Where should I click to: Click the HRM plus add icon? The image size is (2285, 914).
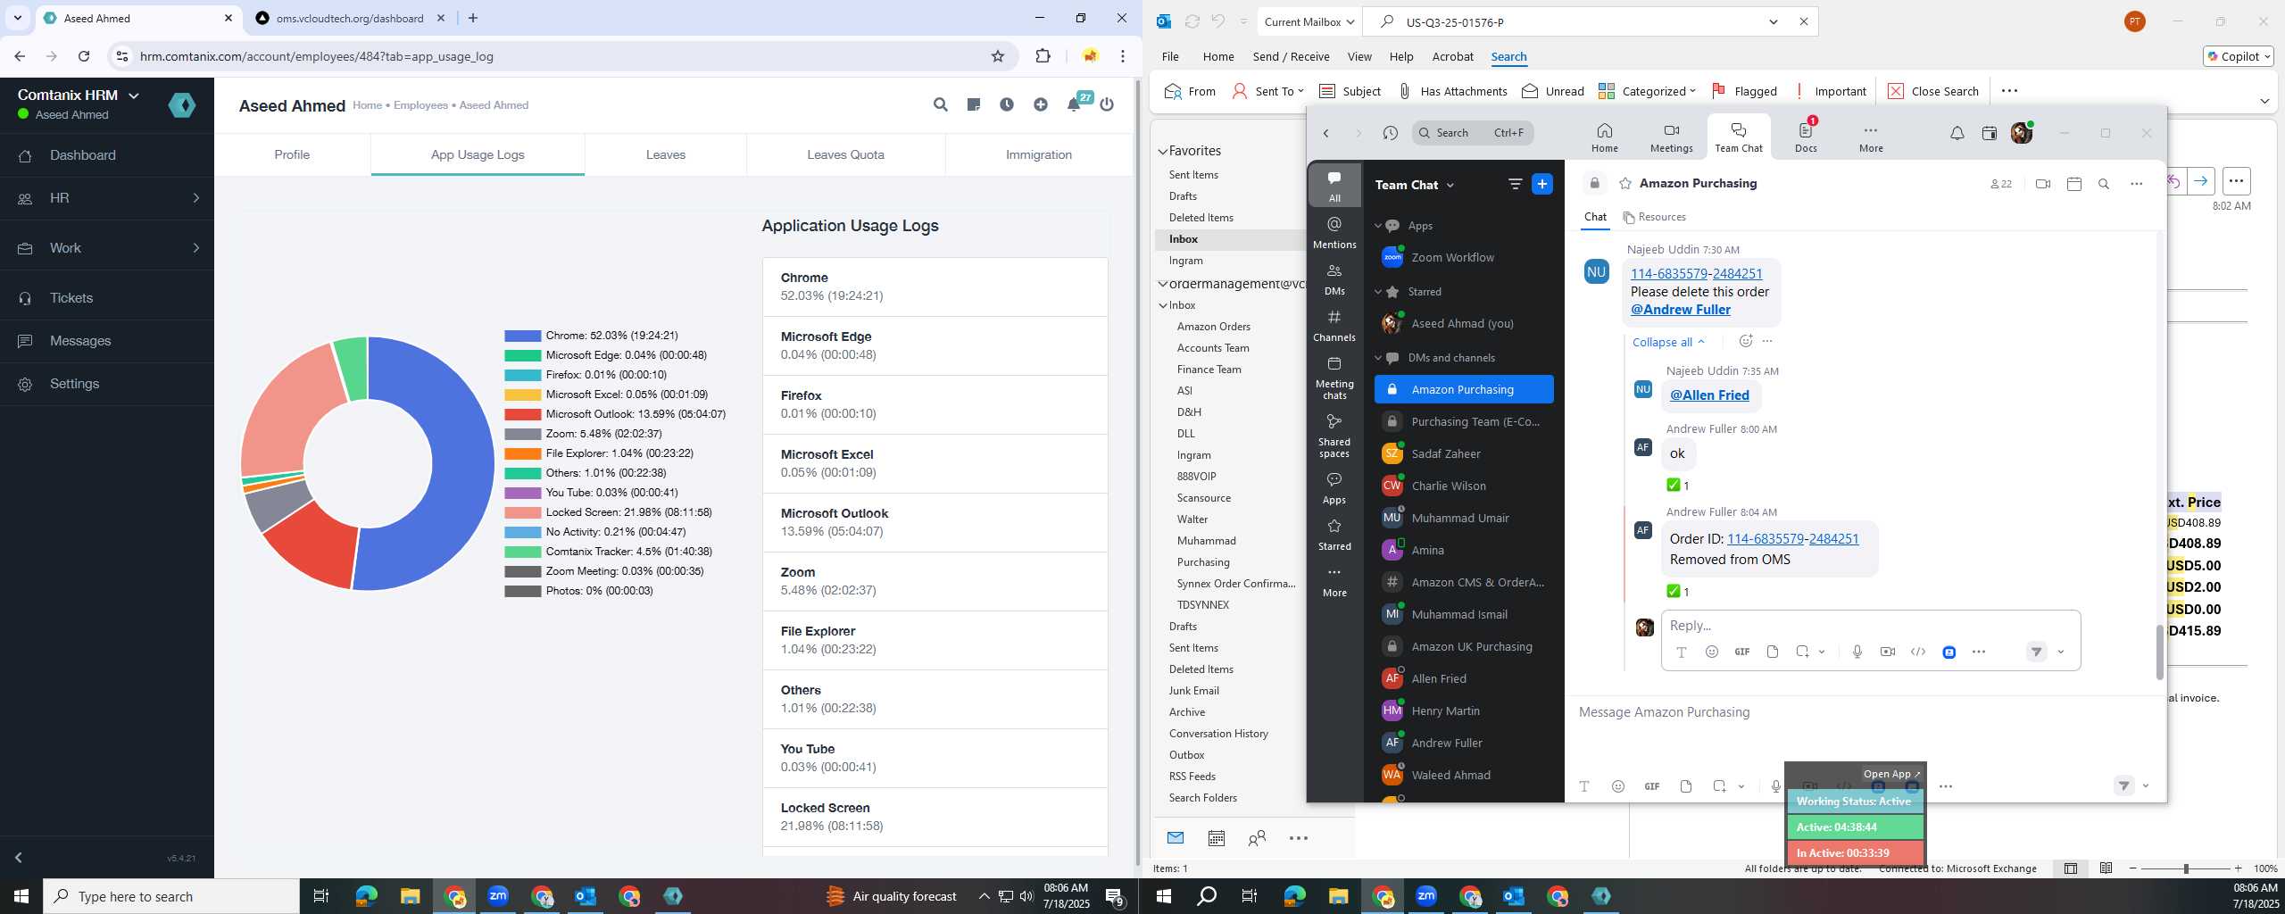coord(1041,104)
